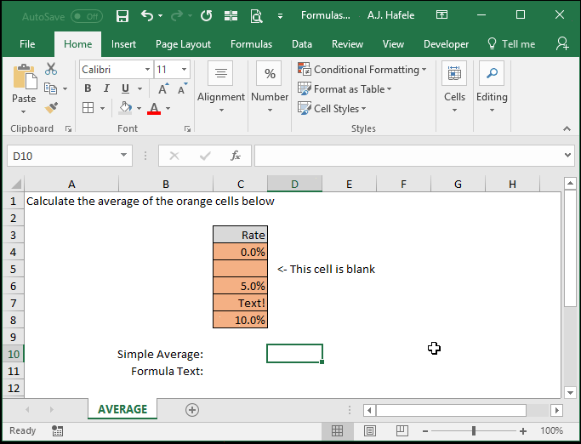The height and width of the screenshot is (444, 581).
Task: Click cell with 5.0% rate
Action: tap(240, 286)
